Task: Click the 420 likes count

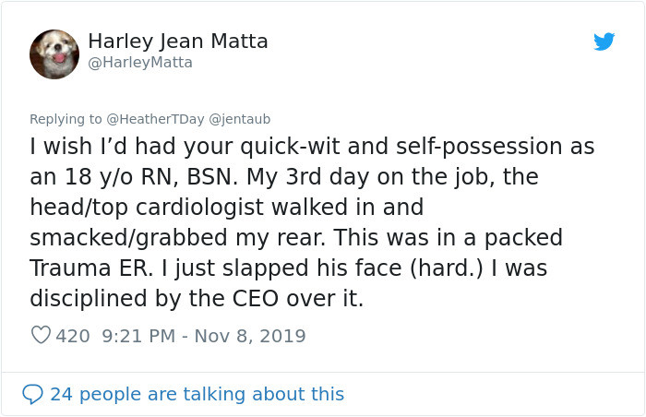Action: 73,337
